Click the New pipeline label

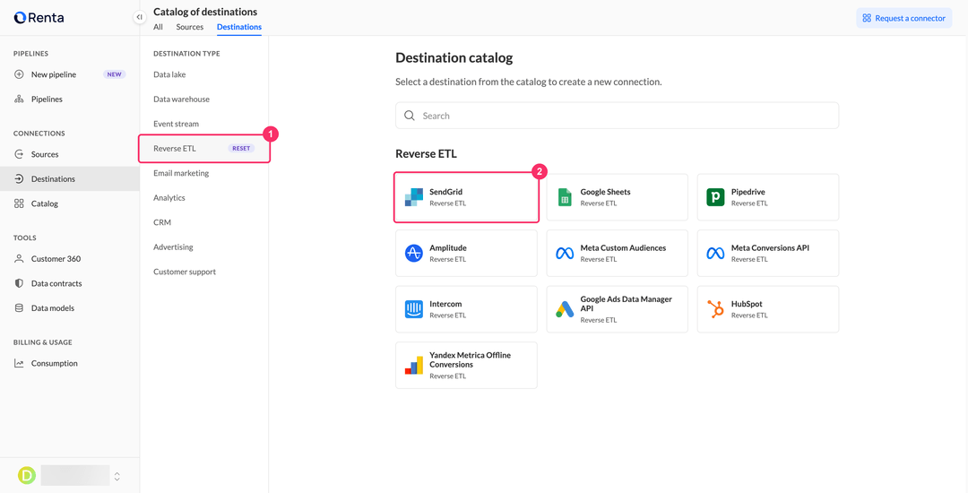54,74
